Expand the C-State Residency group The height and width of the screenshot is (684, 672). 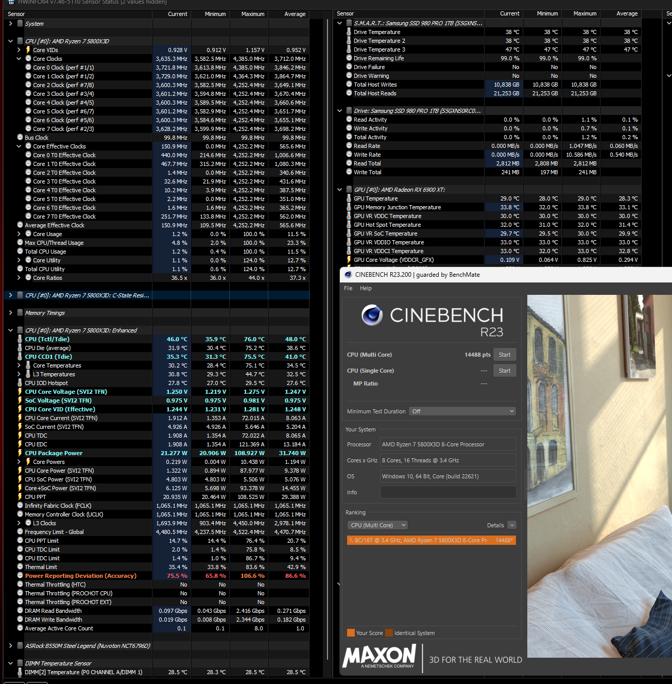click(10, 295)
